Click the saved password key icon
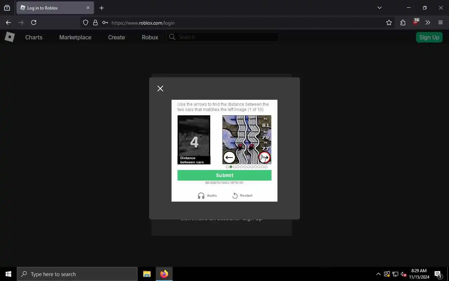The image size is (449, 281). (105, 22)
